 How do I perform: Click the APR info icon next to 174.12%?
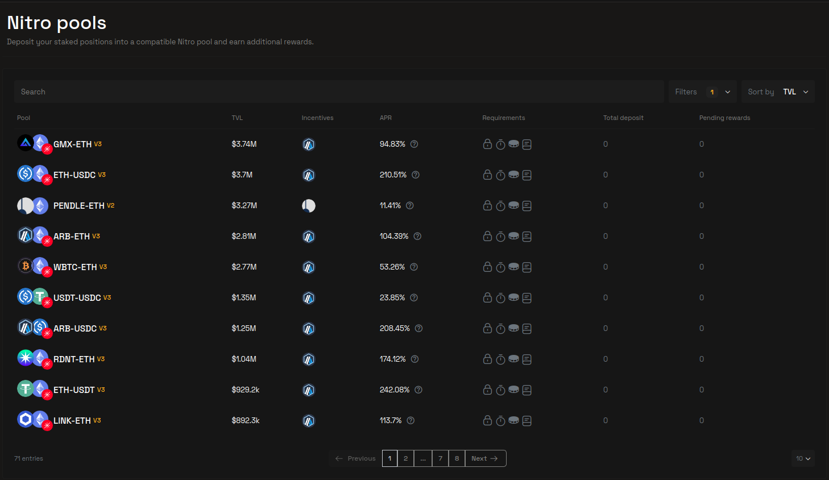click(414, 359)
